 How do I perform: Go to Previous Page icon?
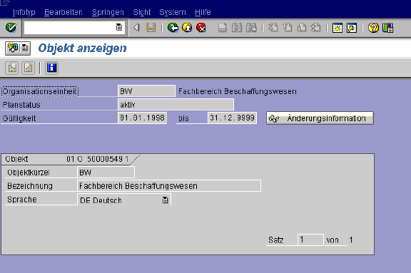click(x=288, y=28)
